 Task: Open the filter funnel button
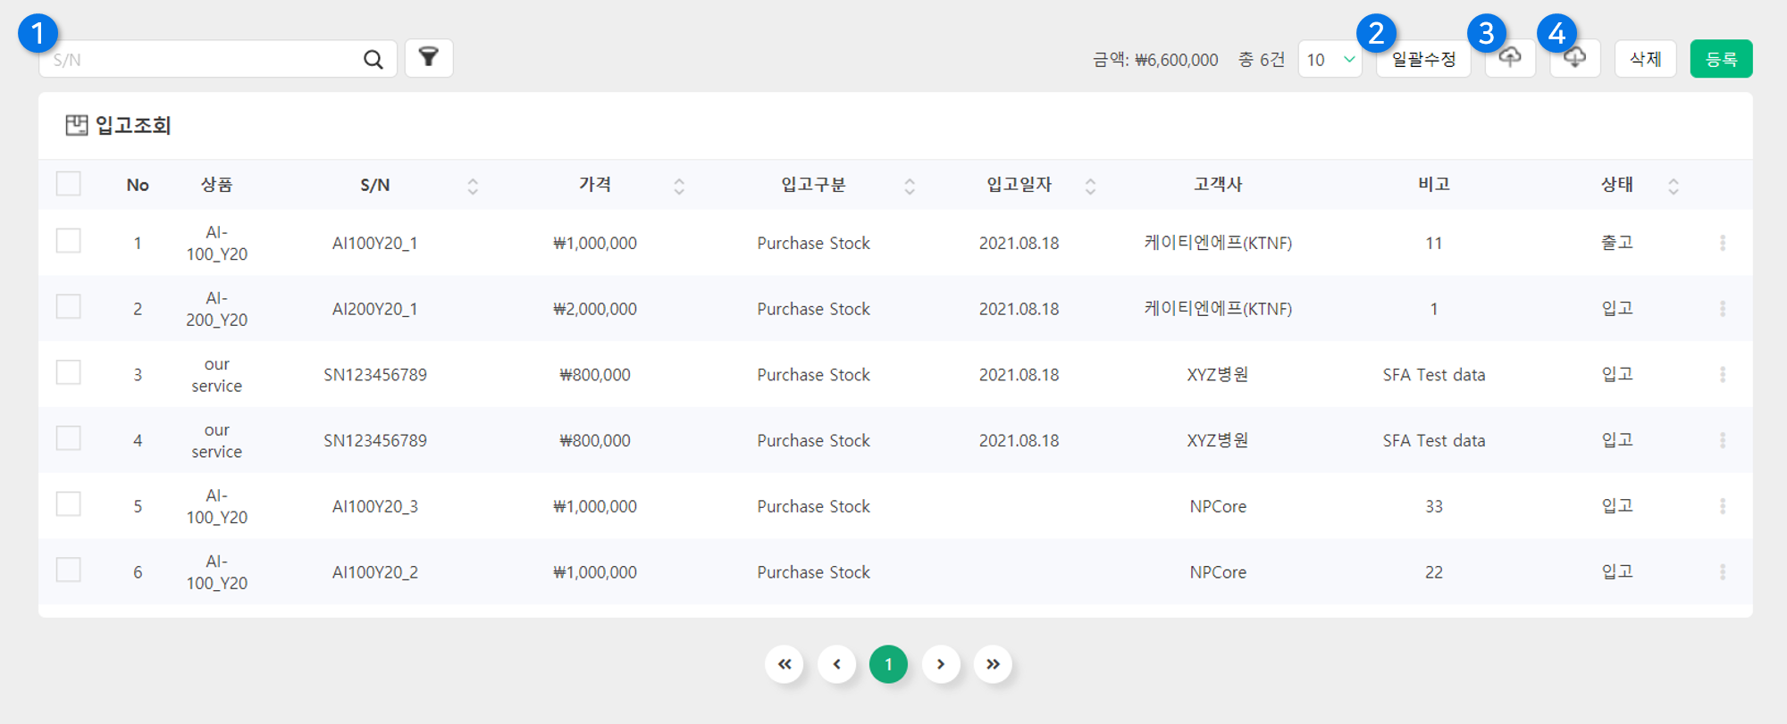[429, 58]
